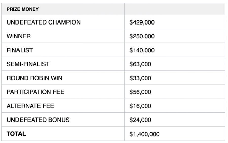Select the SEMI-FINALIST label
This screenshot has height=143, width=228.
[28, 64]
